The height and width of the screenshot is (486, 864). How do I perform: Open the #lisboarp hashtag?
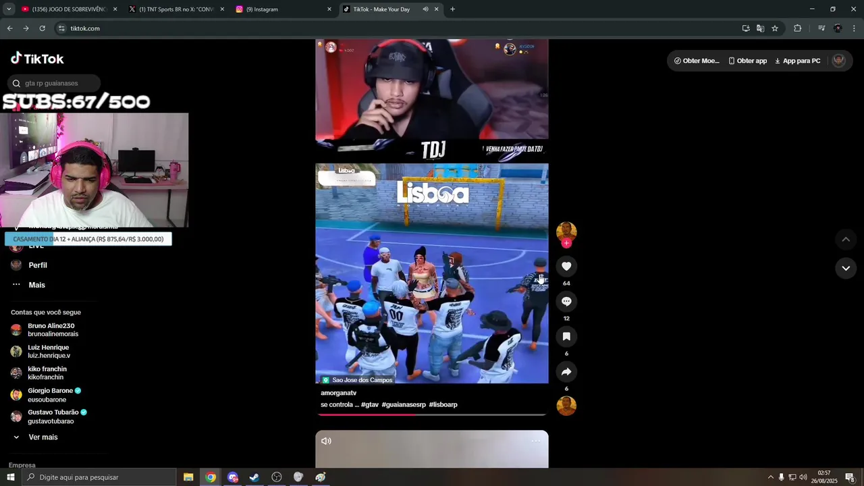[x=443, y=405]
